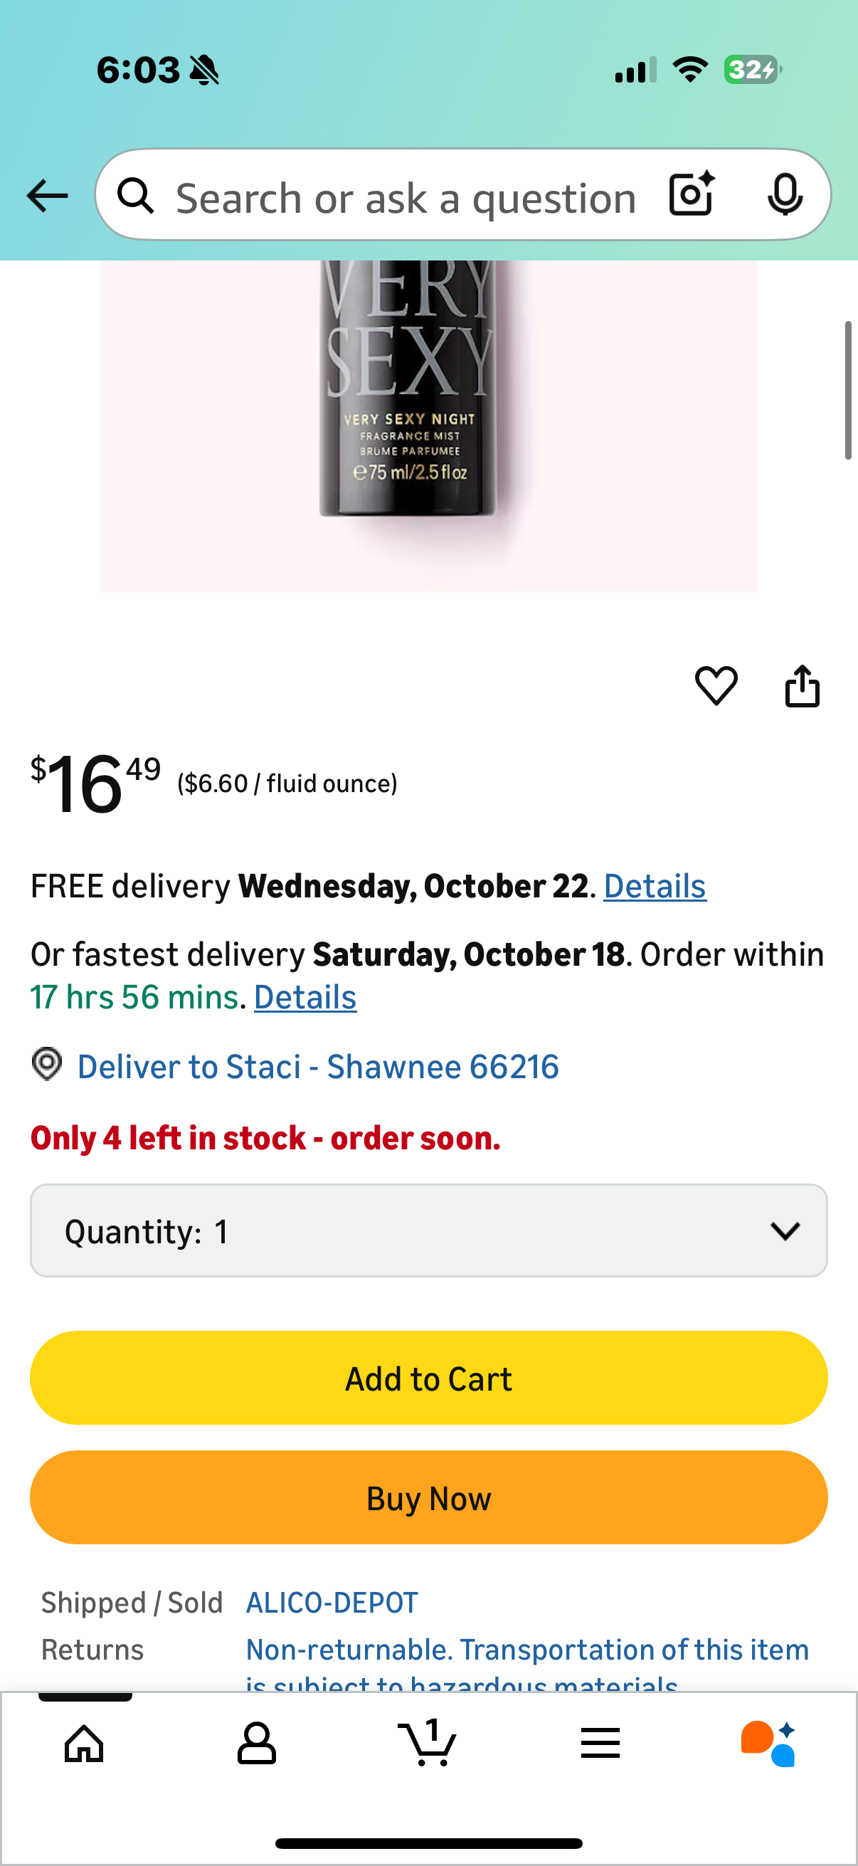Open the account profile tab
The image size is (858, 1866).
click(256, 1743)
